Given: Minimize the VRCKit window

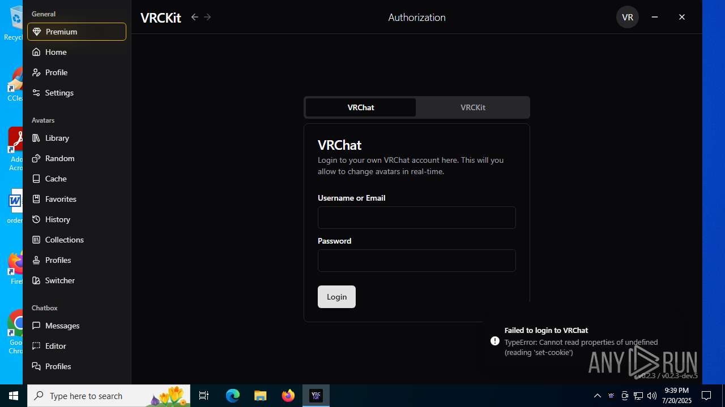Looking at the screenshot, I should tap(655, 17).
